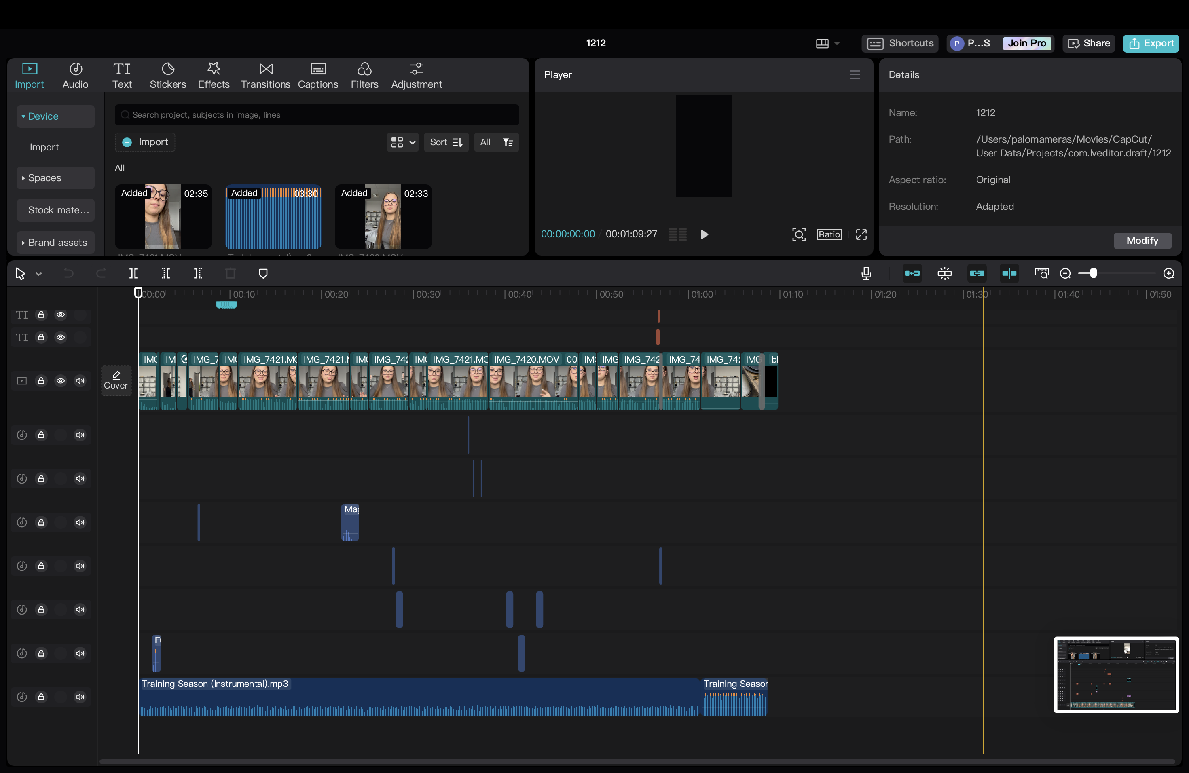
Task: Click the delete left of playhead icon
Action: tap(166, 273)
